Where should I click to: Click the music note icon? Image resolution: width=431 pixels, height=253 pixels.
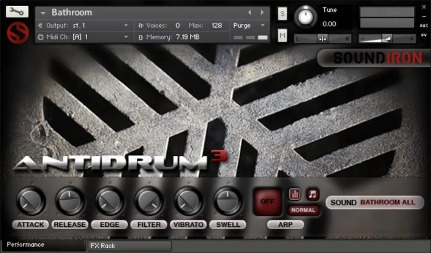click(313, 194)
